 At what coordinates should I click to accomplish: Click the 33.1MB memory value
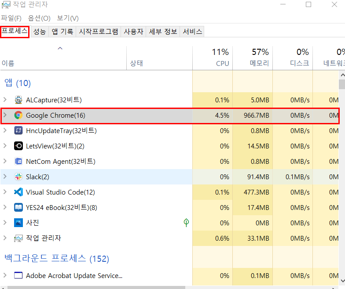click(258, 238)
